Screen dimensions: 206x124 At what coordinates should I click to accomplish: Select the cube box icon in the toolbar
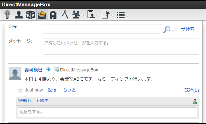coord(30,15)
